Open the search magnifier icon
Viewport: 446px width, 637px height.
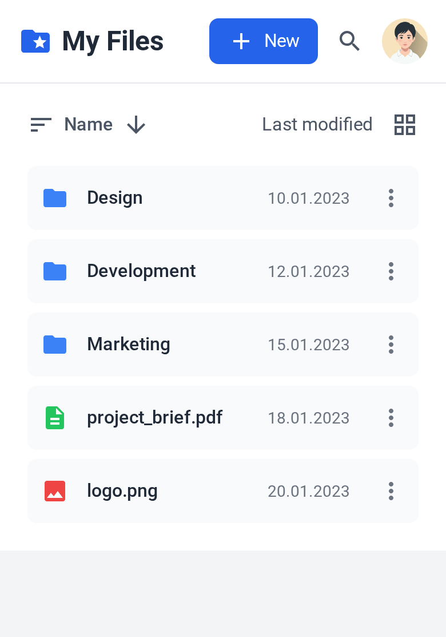point(349,41)
